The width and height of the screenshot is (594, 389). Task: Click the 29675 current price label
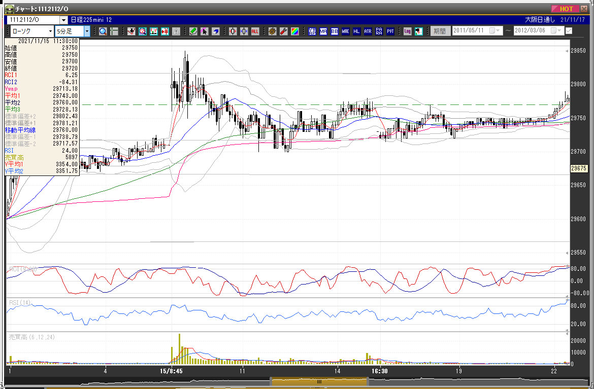tap(578, 168)
